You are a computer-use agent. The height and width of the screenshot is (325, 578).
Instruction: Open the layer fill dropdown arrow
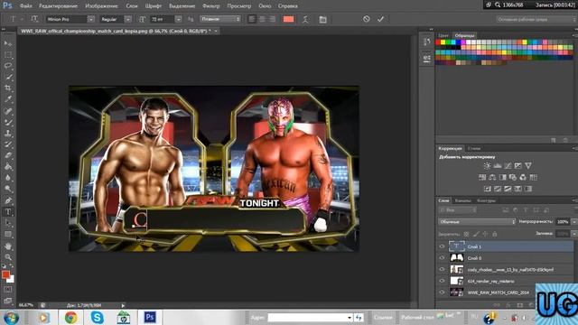tap(573, 234)
